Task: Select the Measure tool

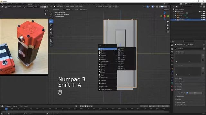Action: 51,41
